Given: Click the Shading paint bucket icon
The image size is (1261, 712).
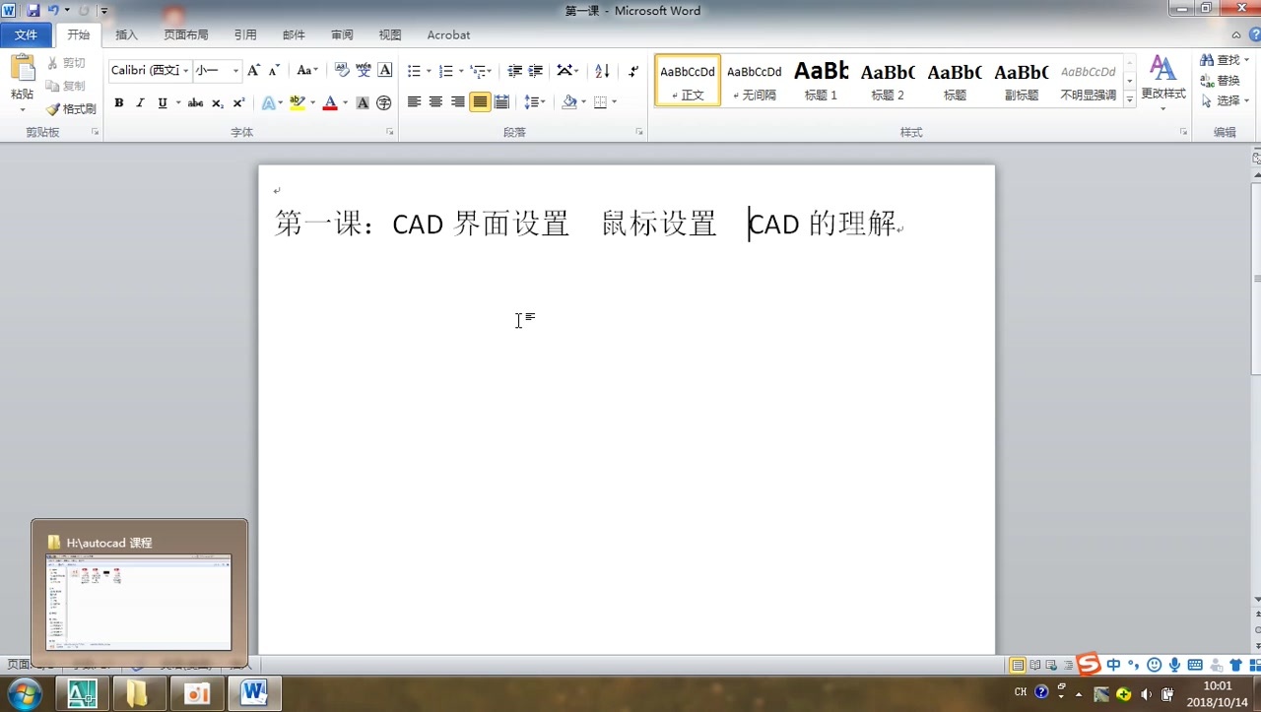Looking at the screenshot, I should pyautogui.click(x=569, y=102).
